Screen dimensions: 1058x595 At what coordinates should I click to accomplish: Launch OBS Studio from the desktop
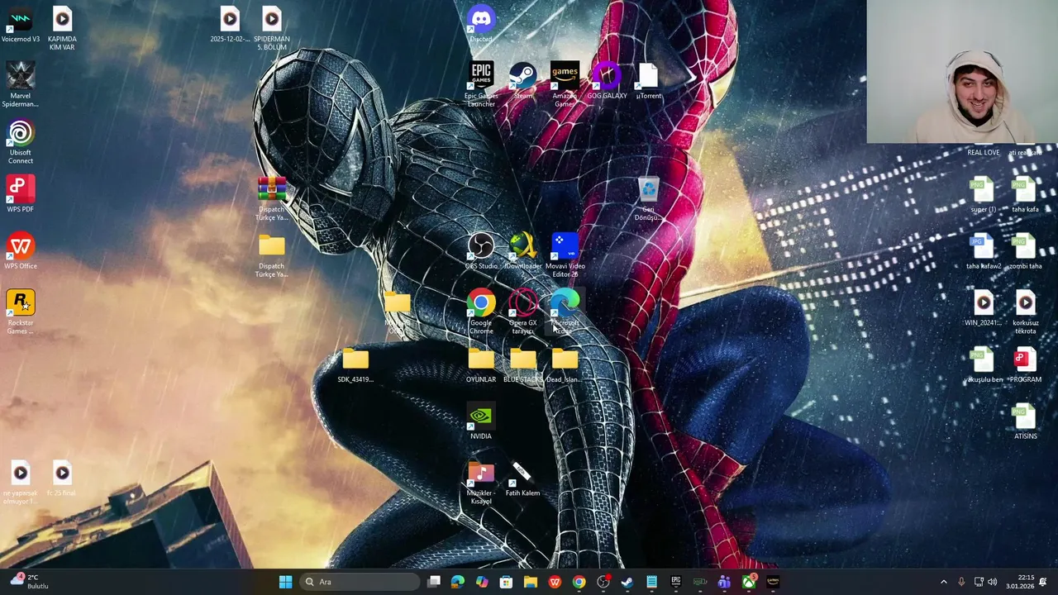coord(481,251)
